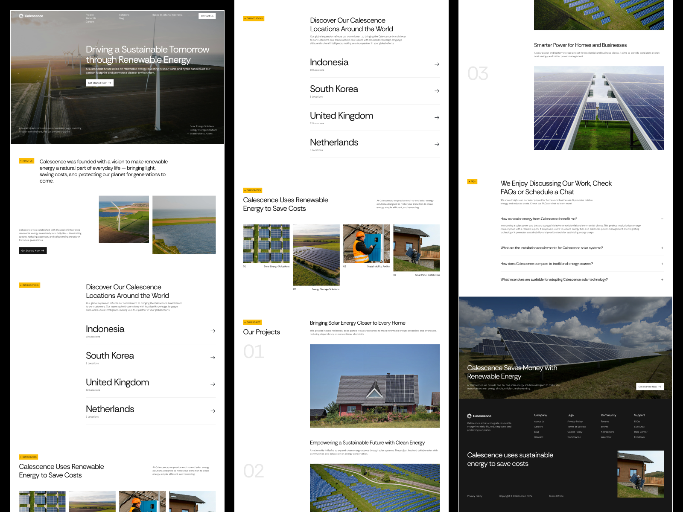The width and height of the screenshot is (683, 512).
Task: Click the Netherlands arrow in the middle page
Action: pyautogui.click(x=437, y=144)
